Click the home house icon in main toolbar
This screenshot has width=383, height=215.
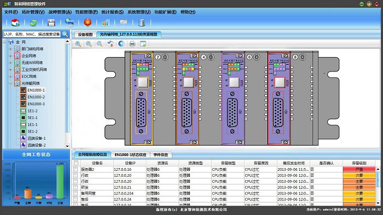tap(15, 22)
